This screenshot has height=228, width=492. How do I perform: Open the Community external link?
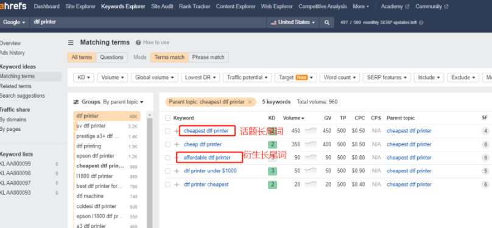432,6
